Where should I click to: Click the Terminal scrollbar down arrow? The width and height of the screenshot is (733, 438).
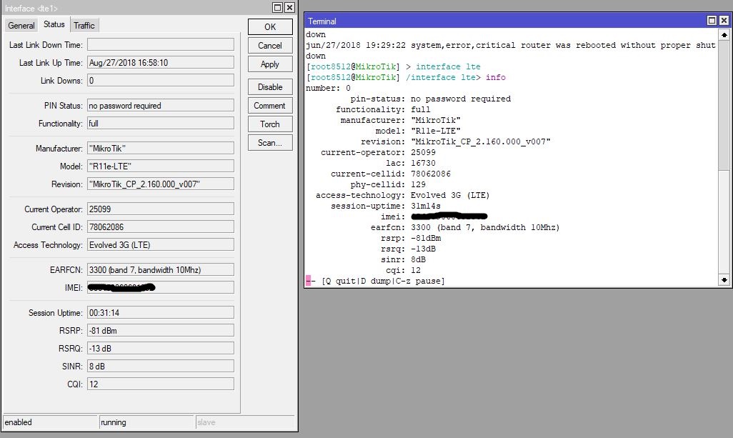click(x=724, y=280)
